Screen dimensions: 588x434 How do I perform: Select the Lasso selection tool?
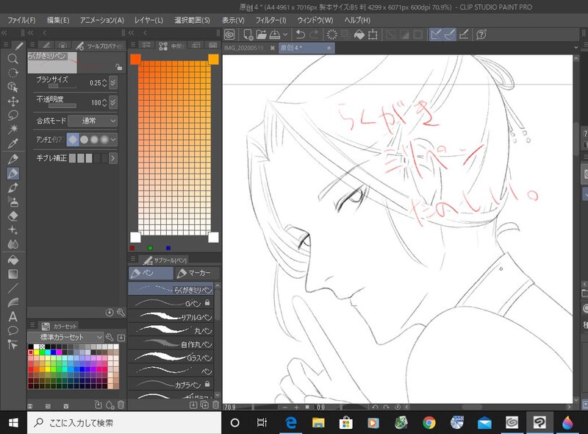pyautogui.click(x=12, y=115)
